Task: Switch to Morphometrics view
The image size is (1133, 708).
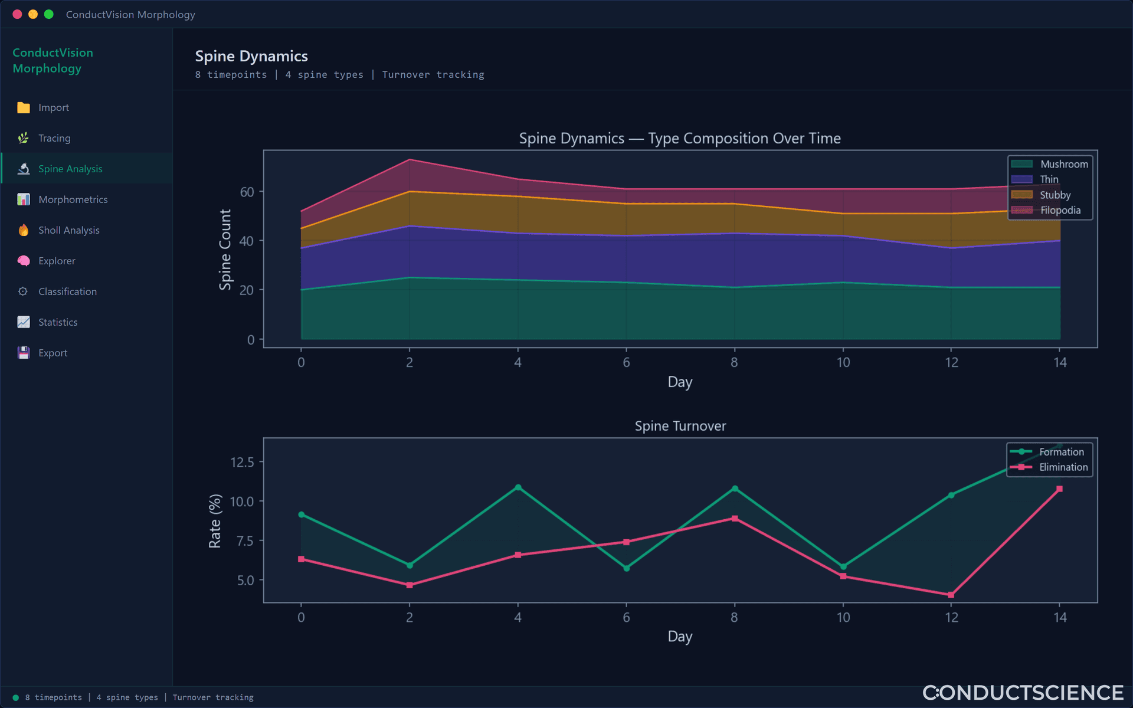Action: click(87, 199)
